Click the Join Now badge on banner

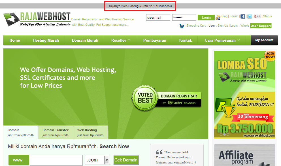270,56
